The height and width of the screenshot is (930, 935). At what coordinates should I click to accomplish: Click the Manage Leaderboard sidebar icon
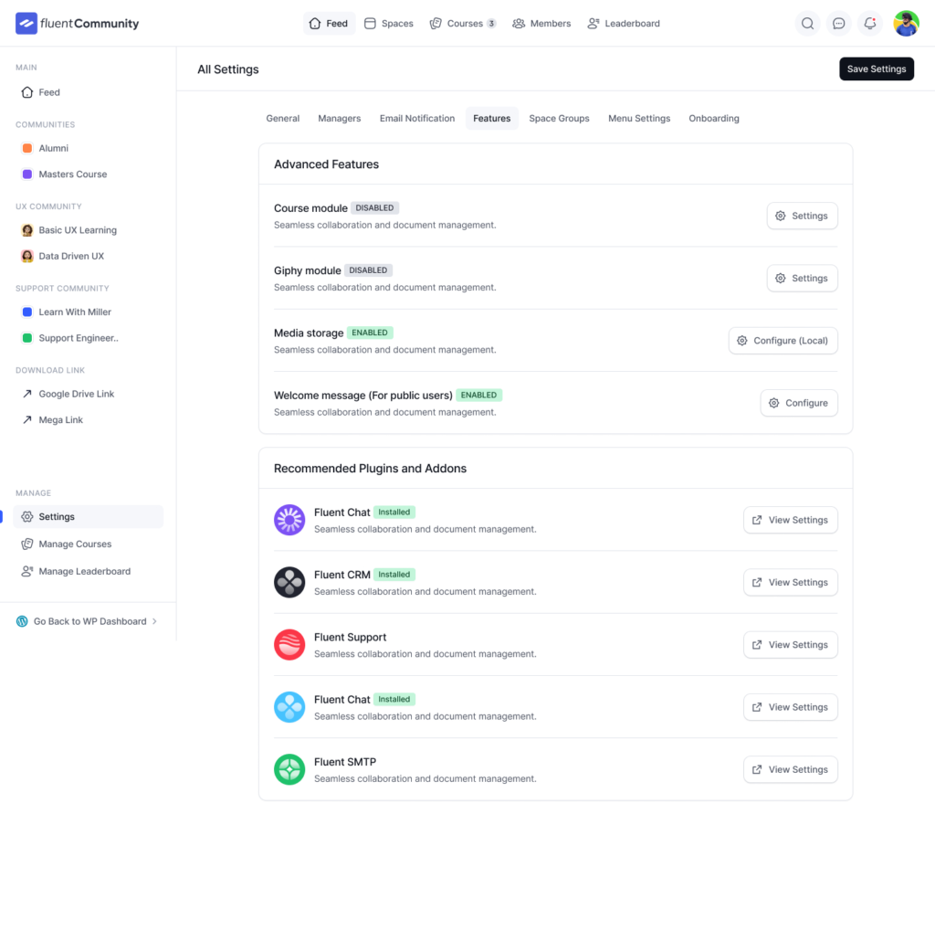coord(27,571)
